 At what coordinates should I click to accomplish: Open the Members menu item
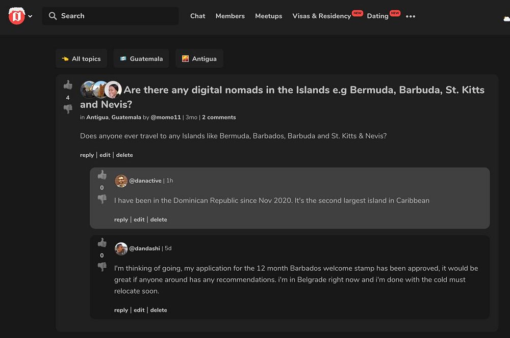point(230,16)
